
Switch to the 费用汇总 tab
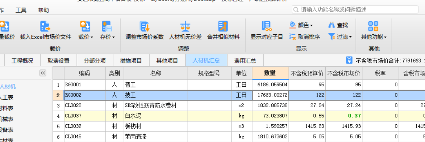click(245, 61)
